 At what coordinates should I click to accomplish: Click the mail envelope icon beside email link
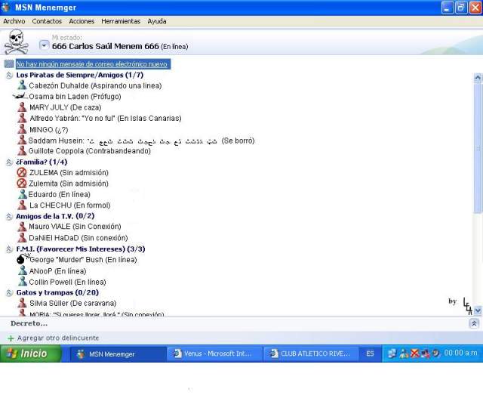pos(9,64)
